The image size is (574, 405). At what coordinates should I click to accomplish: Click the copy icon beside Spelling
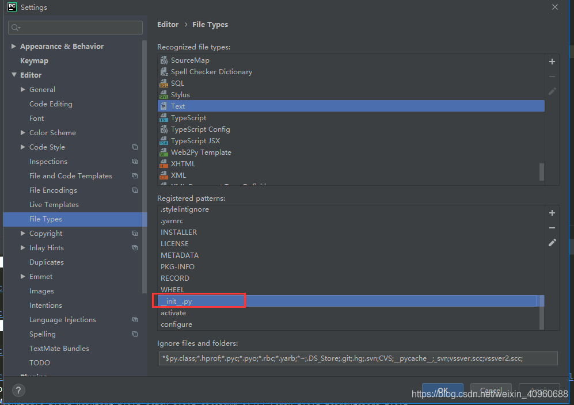click(135, 334)
